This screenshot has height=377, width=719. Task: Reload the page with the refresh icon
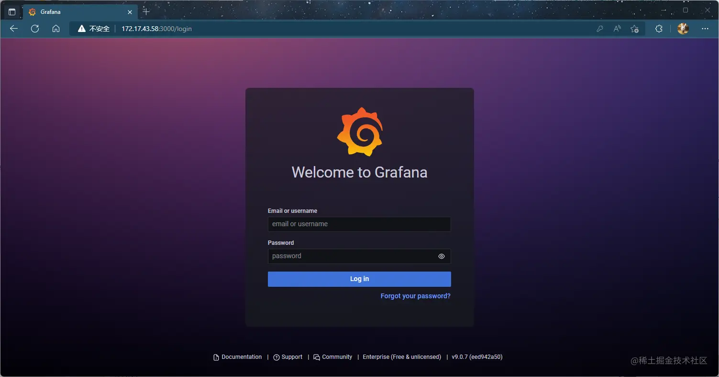(x=35, y=29)
